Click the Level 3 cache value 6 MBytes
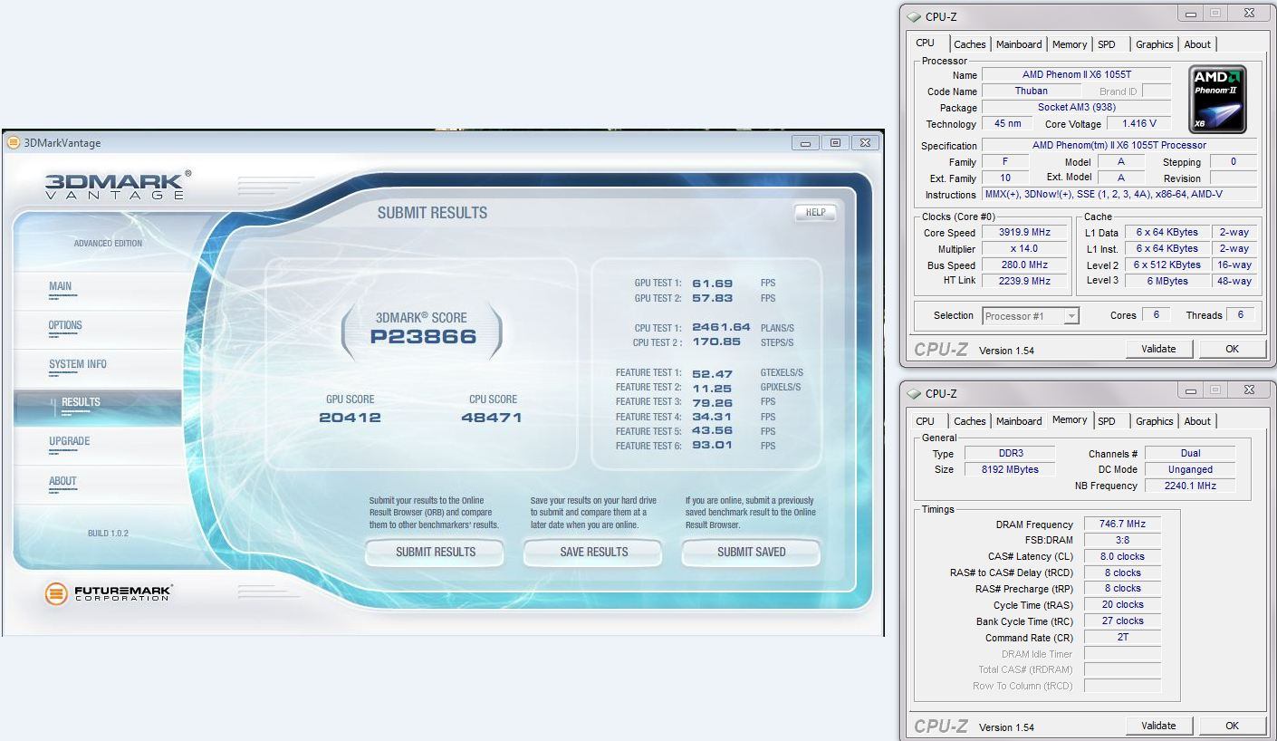Screen dimensions: 1277x741 (1167, 282)
